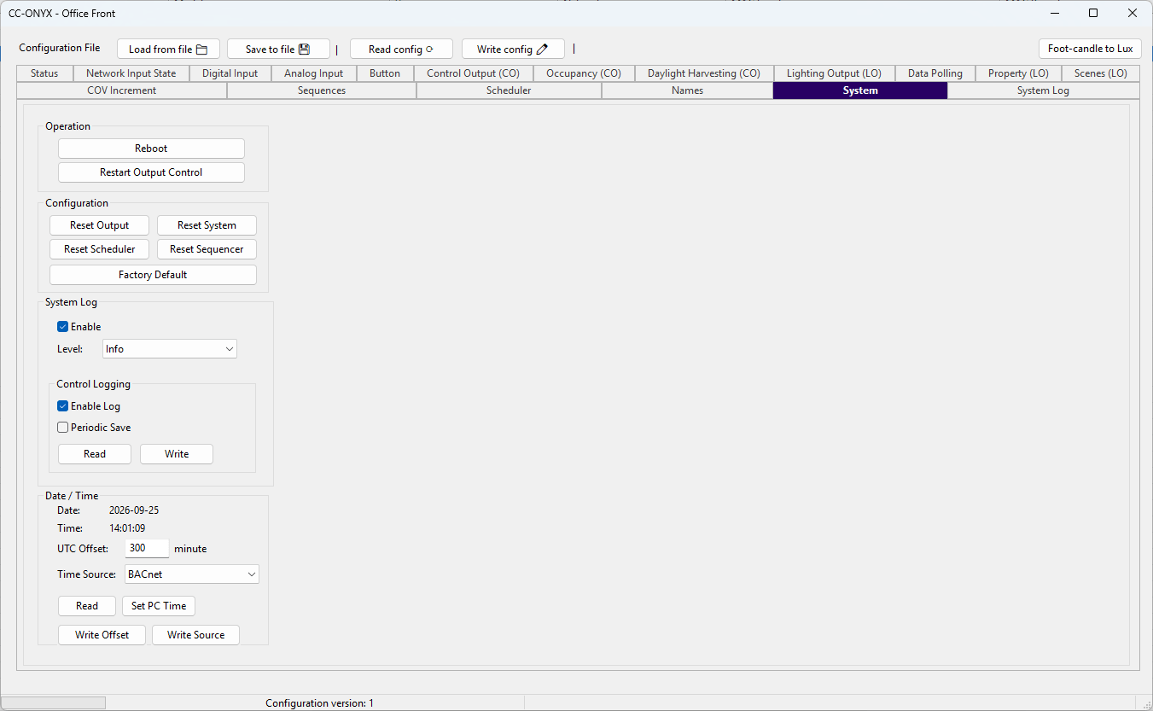The width and height of the screenshot is (1153, 711).
Task: Switch to the Names tab
Action: [688, 90]
